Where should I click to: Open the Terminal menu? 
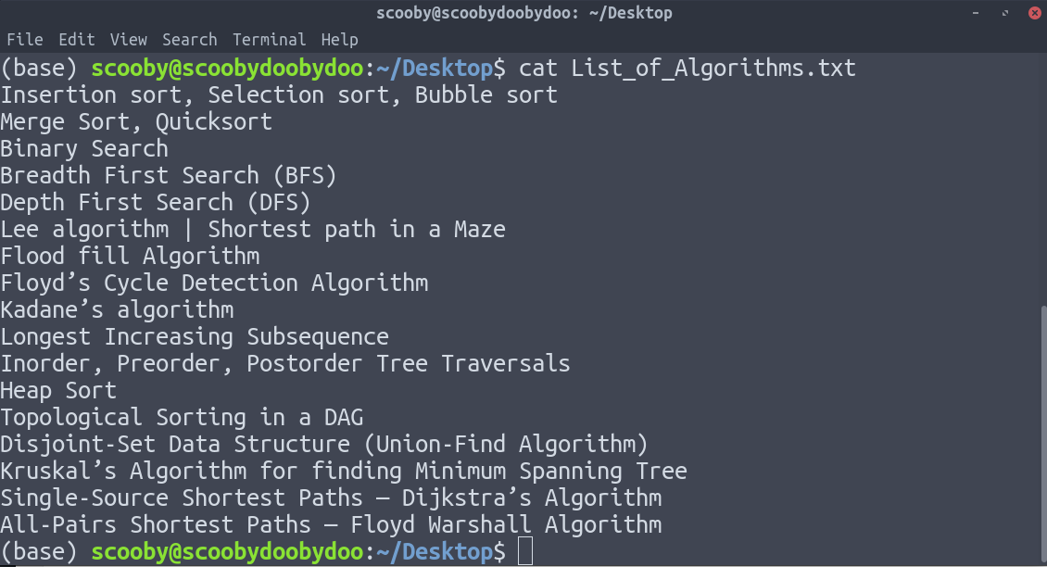270,40
